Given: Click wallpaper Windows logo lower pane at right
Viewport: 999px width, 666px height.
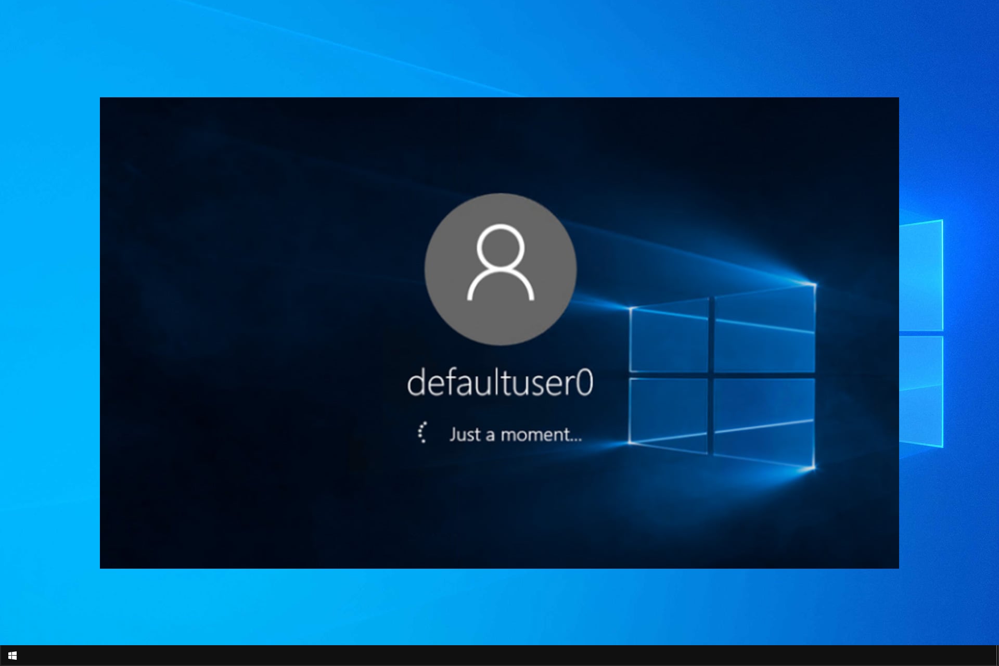Looking at the screenshot, I should click(921, 390).
